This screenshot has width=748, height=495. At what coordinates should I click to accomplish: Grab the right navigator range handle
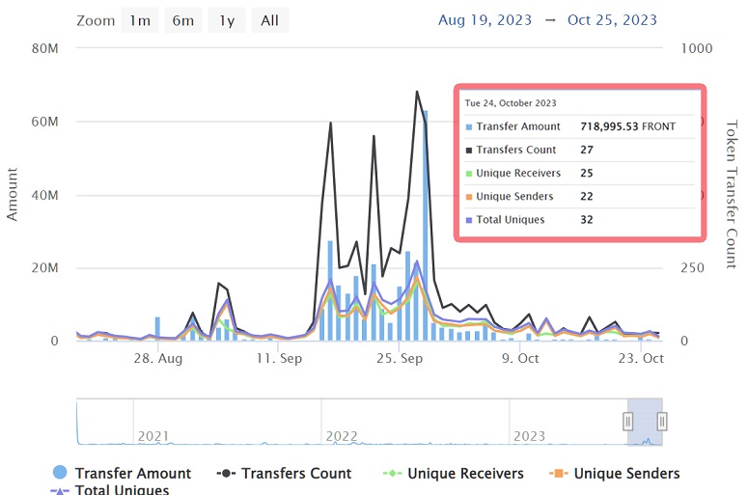tap(662, 422)
